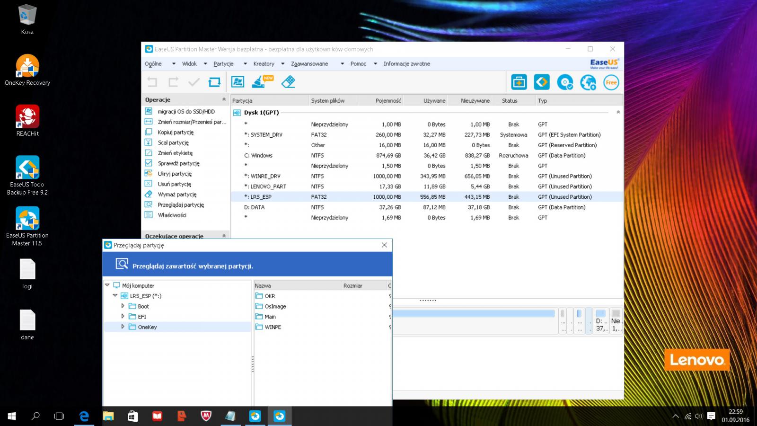Select D: block in disk map
Image resolution: width=757 pixels, height=426 pixels.
point(600,321)
